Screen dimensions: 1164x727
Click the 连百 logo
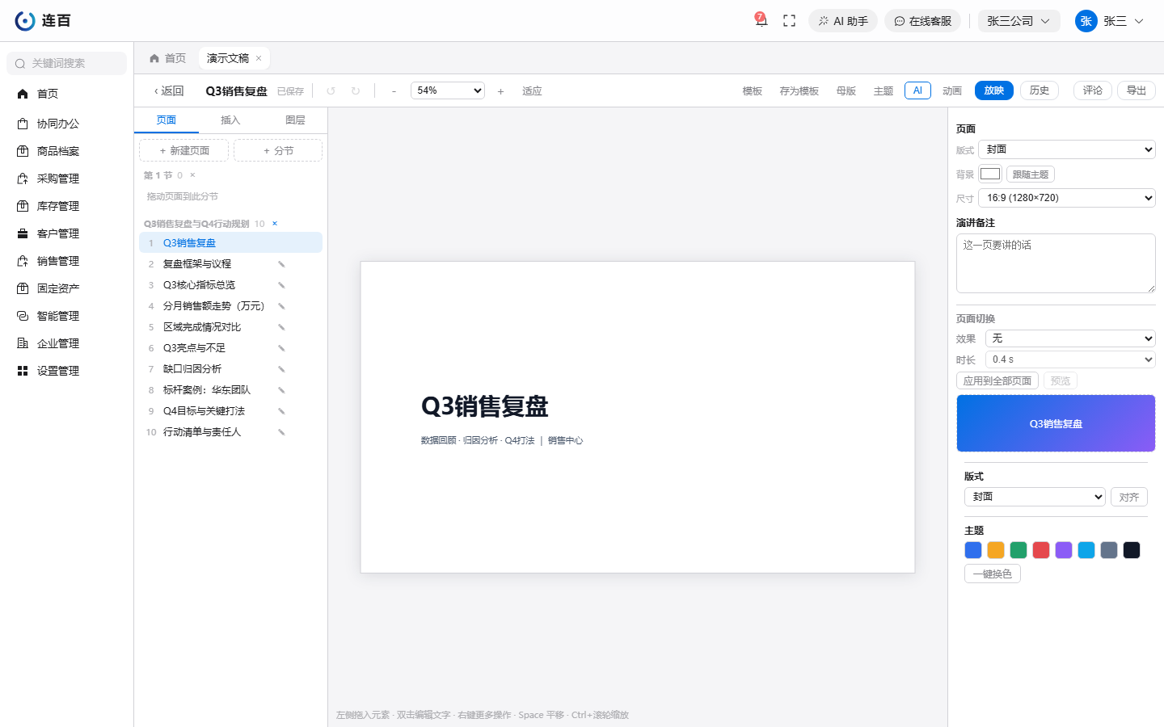pos(43,21)
